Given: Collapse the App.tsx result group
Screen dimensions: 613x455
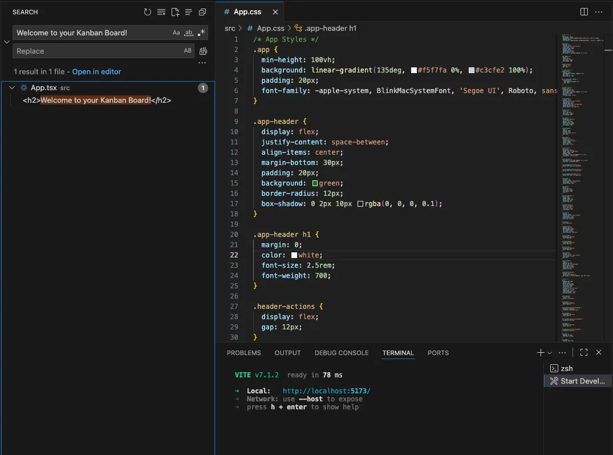Looking at the screenshot, I should (x=12, y=88).
